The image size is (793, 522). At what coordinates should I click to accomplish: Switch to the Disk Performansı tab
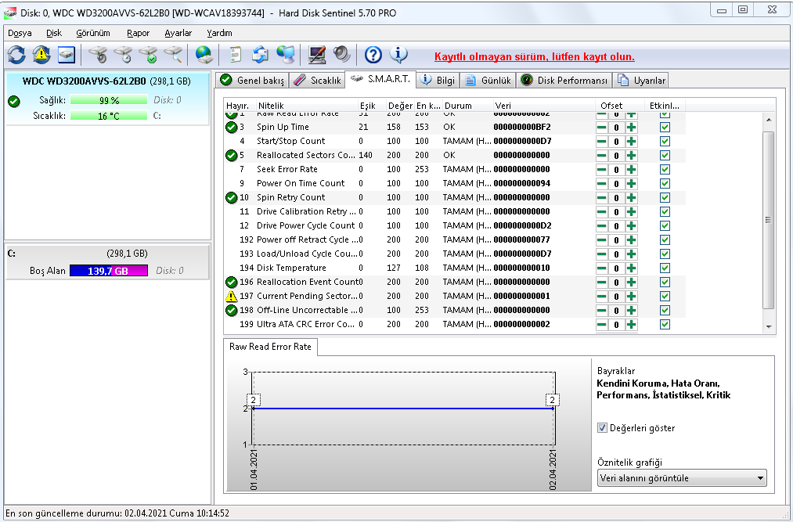tap(565, 81)
